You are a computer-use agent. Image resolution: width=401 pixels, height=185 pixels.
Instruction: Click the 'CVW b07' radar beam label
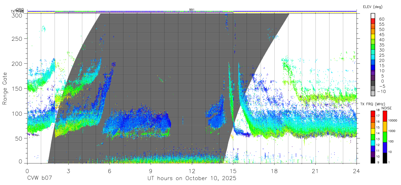40,178
